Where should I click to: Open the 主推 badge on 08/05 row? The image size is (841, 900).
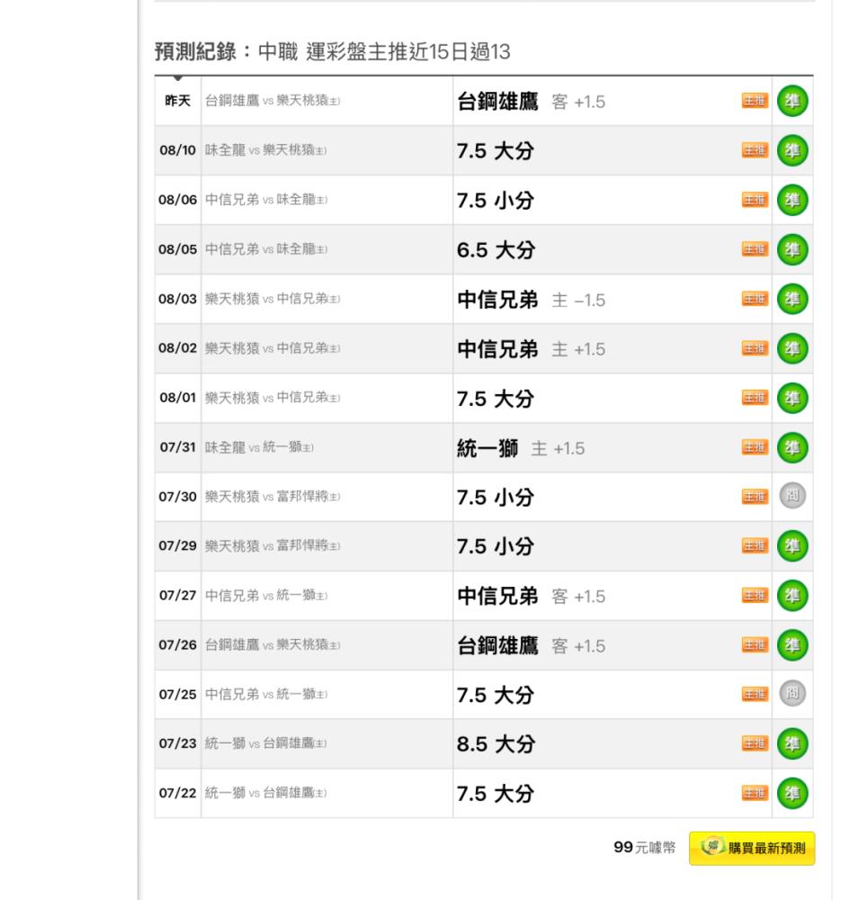pyautogui.click(x=755, y=249)
